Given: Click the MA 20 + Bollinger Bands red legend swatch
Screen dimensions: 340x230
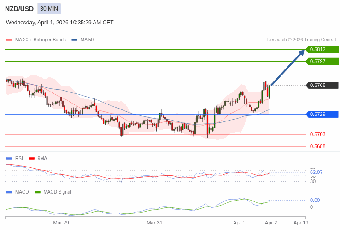Looking at the screenshot, I should point(9,40).
